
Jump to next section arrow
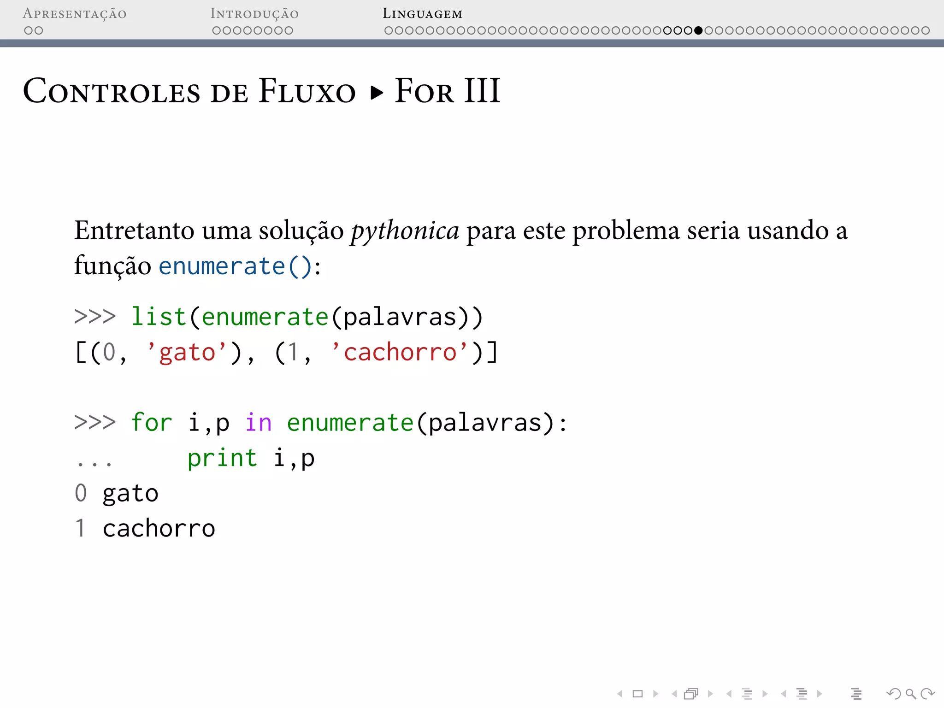coord(820,694)
